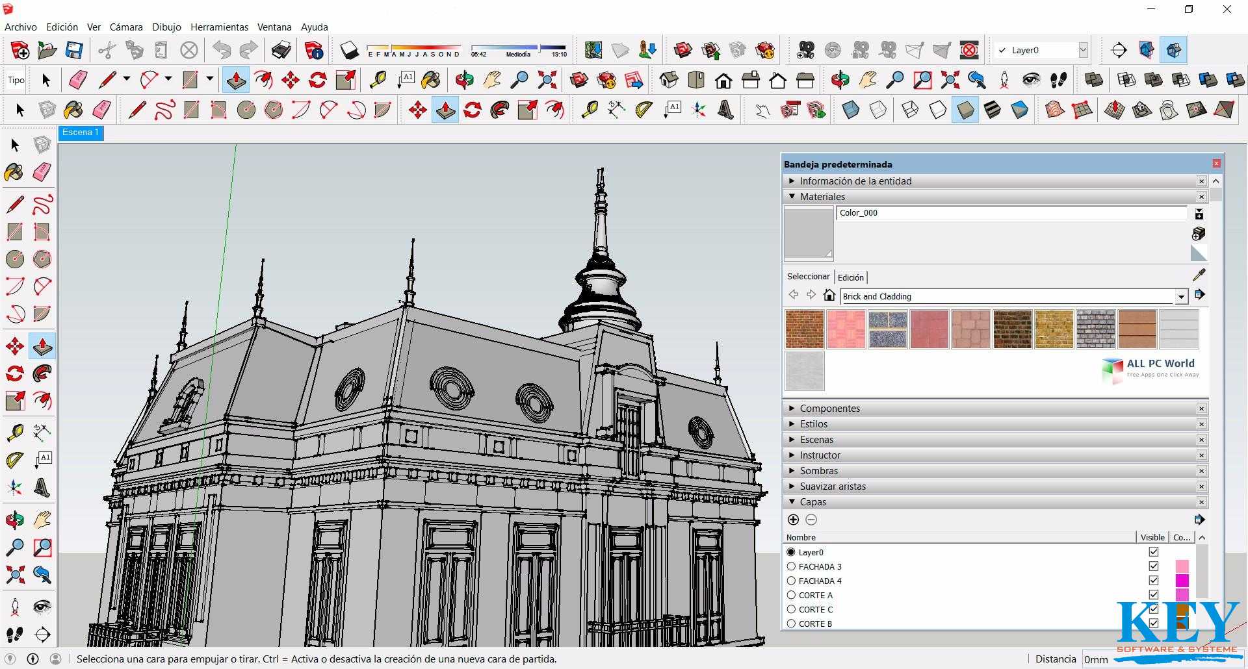Click the Add Layer plus icon in Capas
This screenshot has height=669, width=1248.
(x=793, y=520)
